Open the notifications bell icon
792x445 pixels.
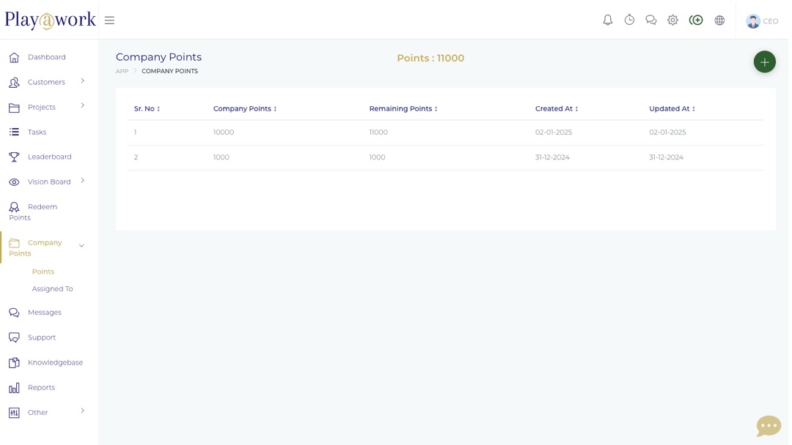(x=607, y=20)
